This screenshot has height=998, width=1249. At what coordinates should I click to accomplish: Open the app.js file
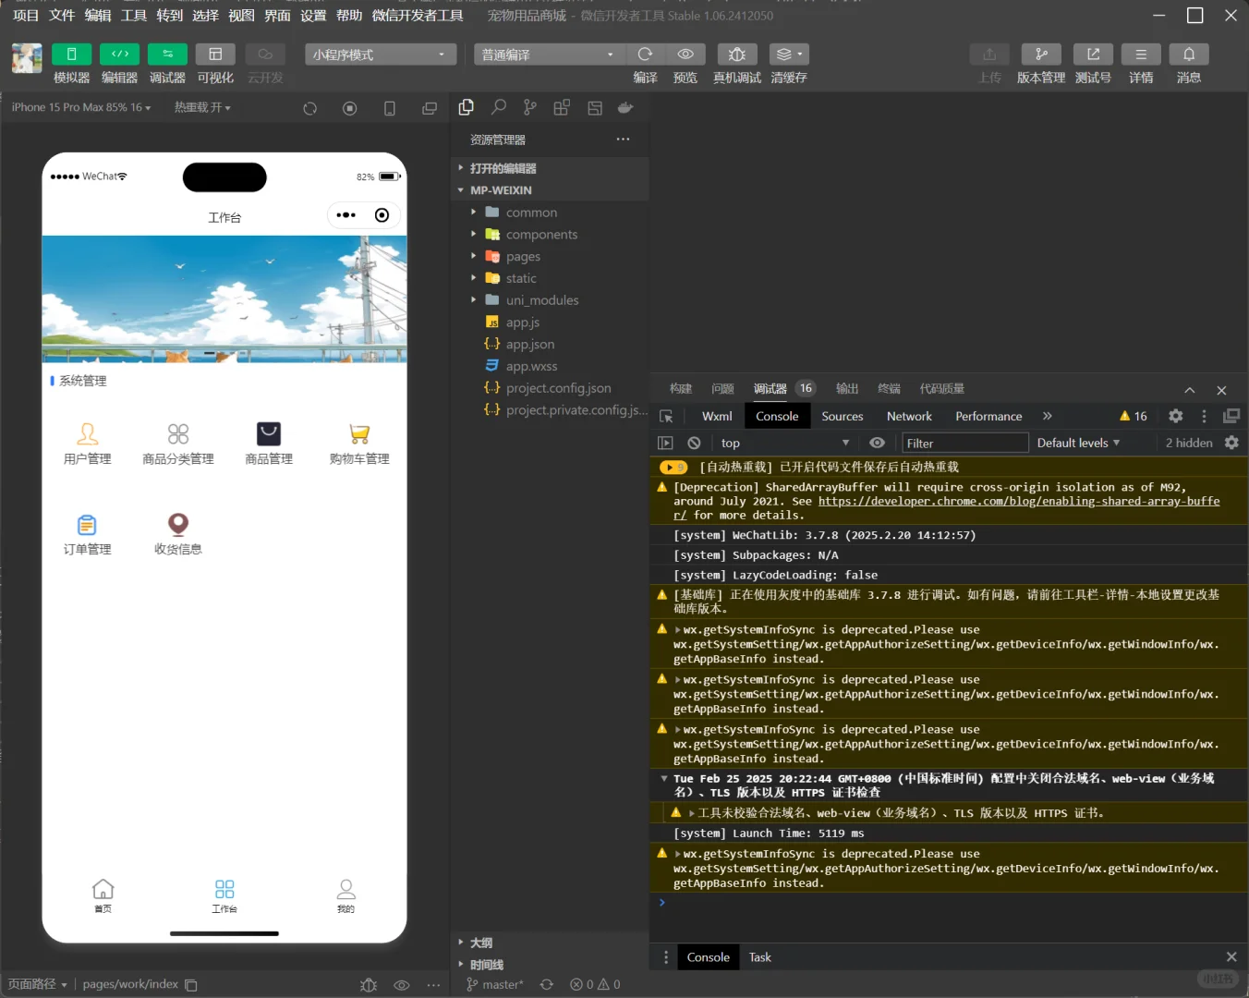(550, 323)
